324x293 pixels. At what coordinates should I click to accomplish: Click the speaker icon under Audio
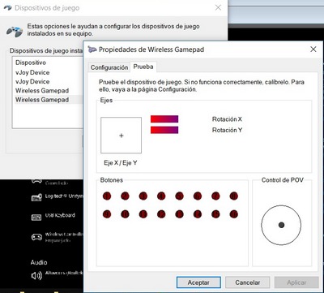[36, 276]
